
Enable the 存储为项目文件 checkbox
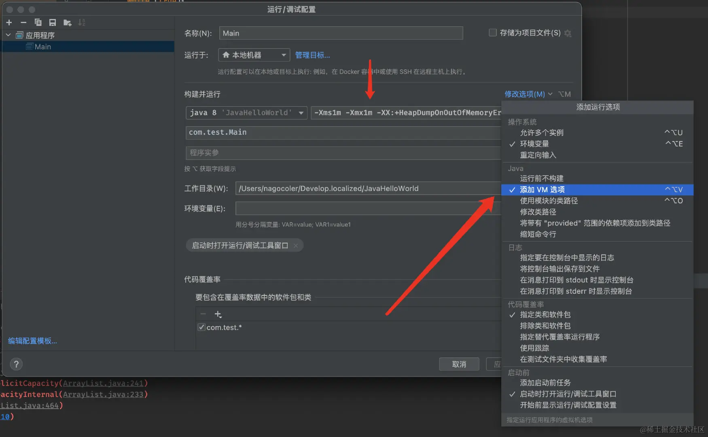click(493, 33)
